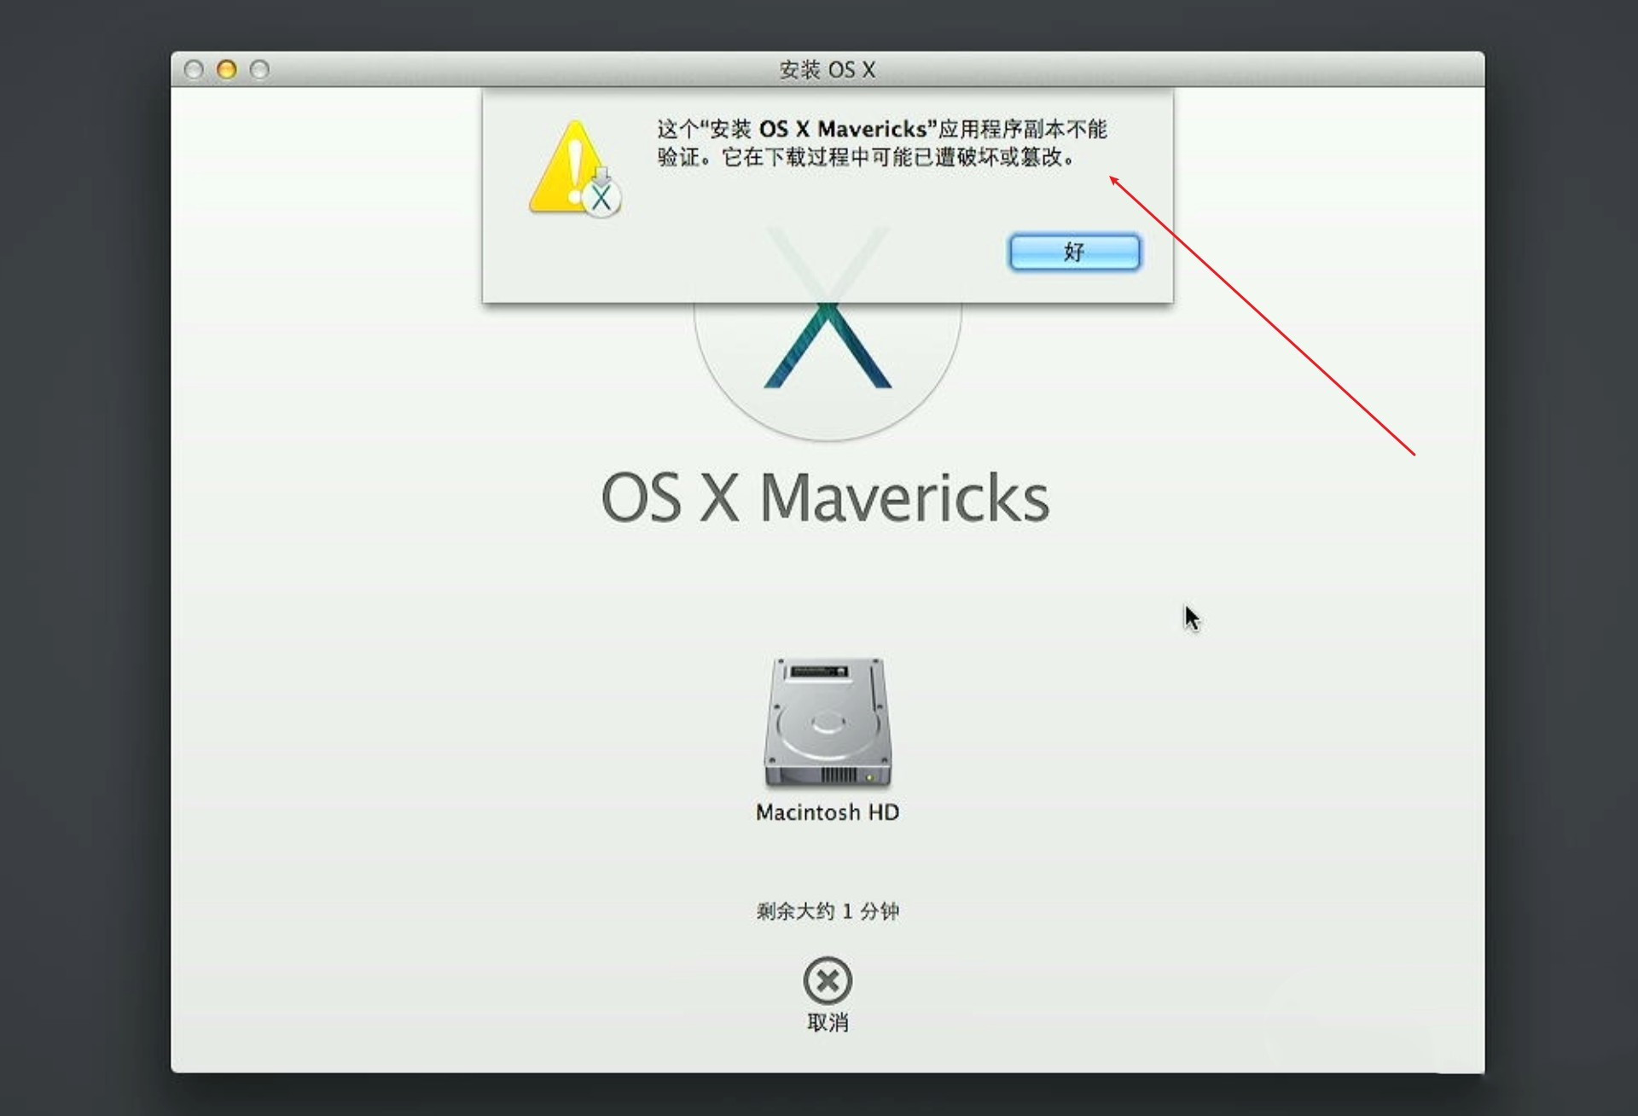Image resolution: width=1638 pixels, height=1116 pixels.
Task: Click the gray close window button
Action: pyautogui.click(x=194, y=70)
